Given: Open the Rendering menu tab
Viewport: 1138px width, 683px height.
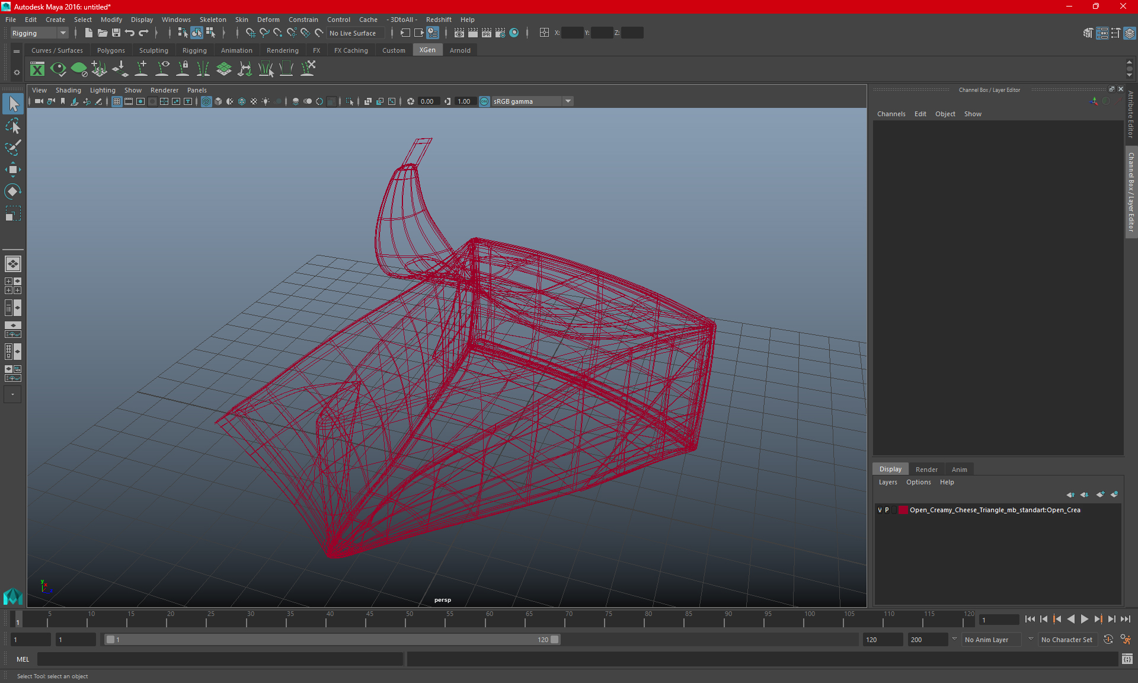Looking at the screenshot, I should pos(282,50).
